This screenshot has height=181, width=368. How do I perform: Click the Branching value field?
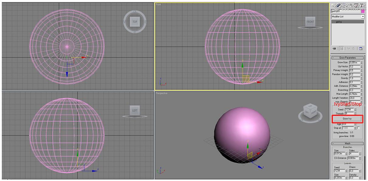[355, 90]
